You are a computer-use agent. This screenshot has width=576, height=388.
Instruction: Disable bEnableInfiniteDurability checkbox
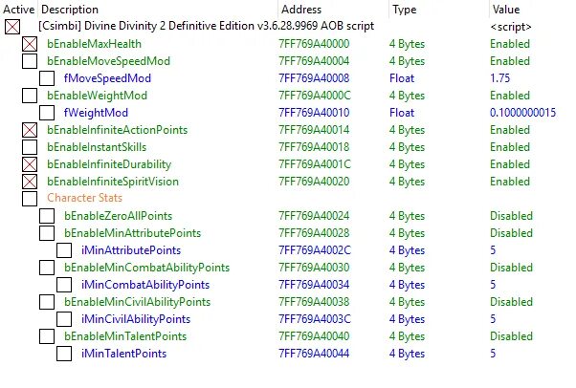click(30, 164)
